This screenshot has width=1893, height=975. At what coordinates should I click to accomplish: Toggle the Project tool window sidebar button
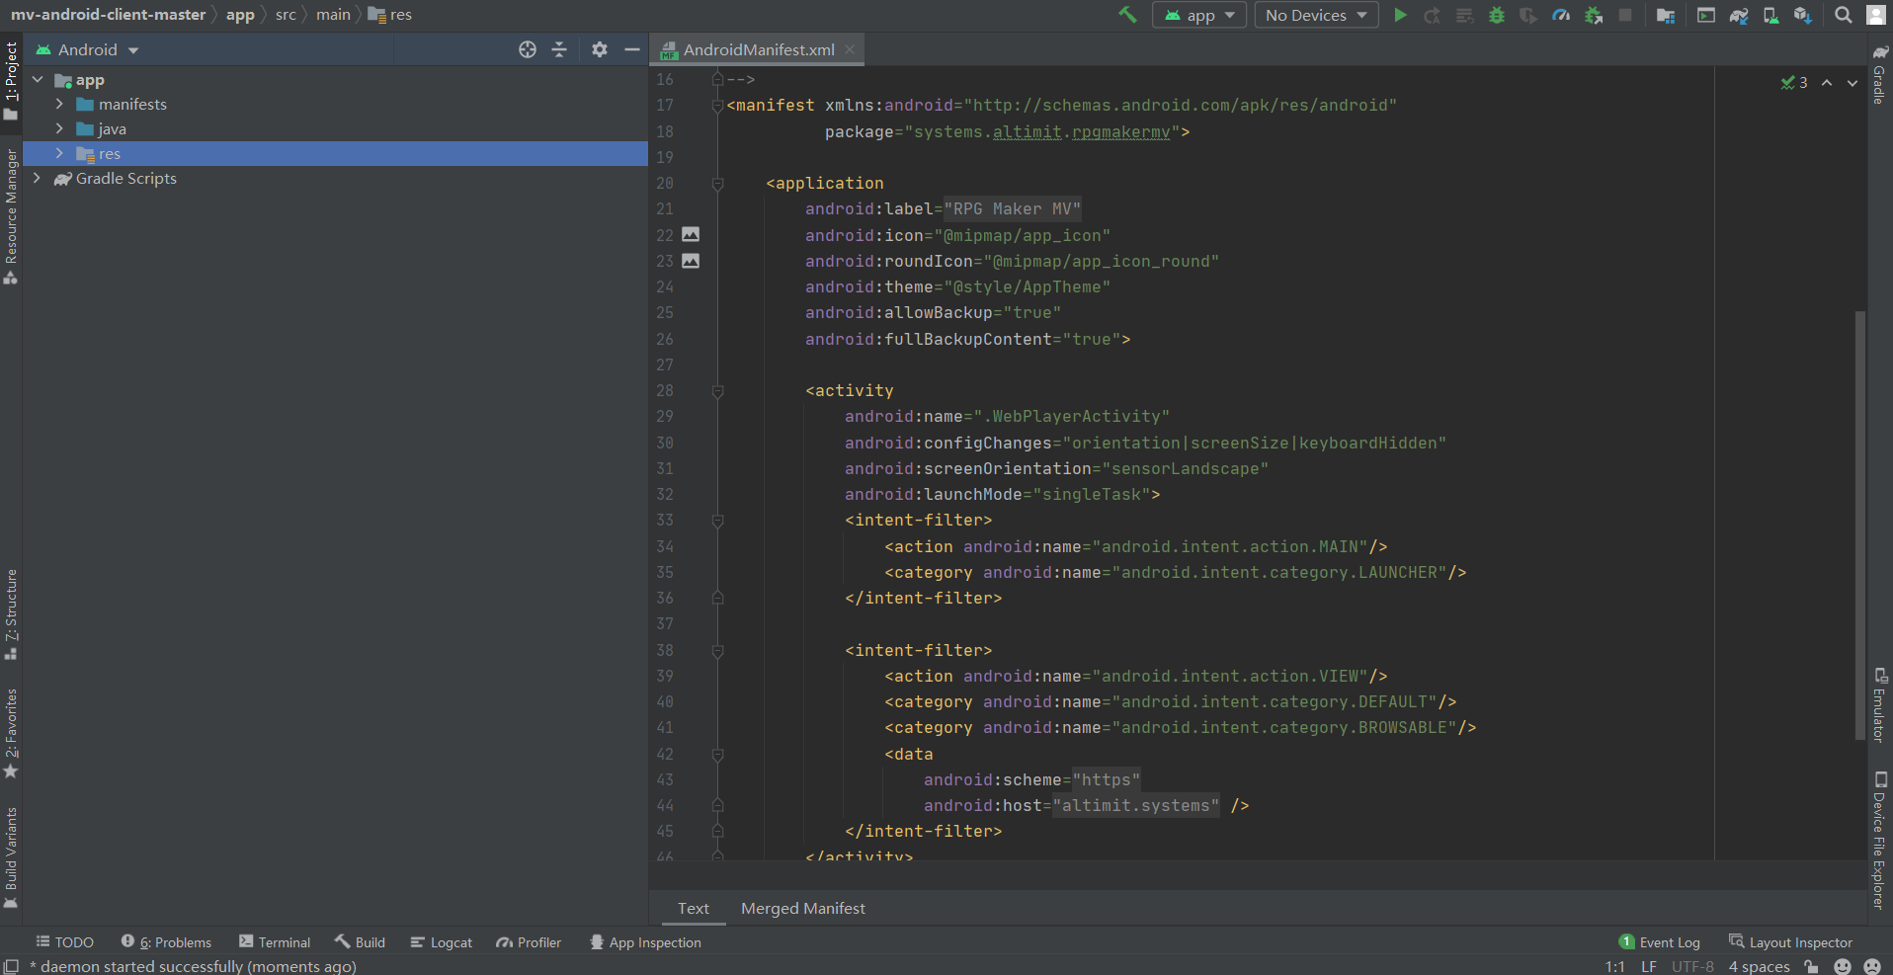(11, 79)
